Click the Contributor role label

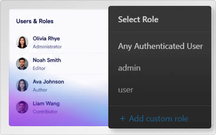tap(45, 112)
